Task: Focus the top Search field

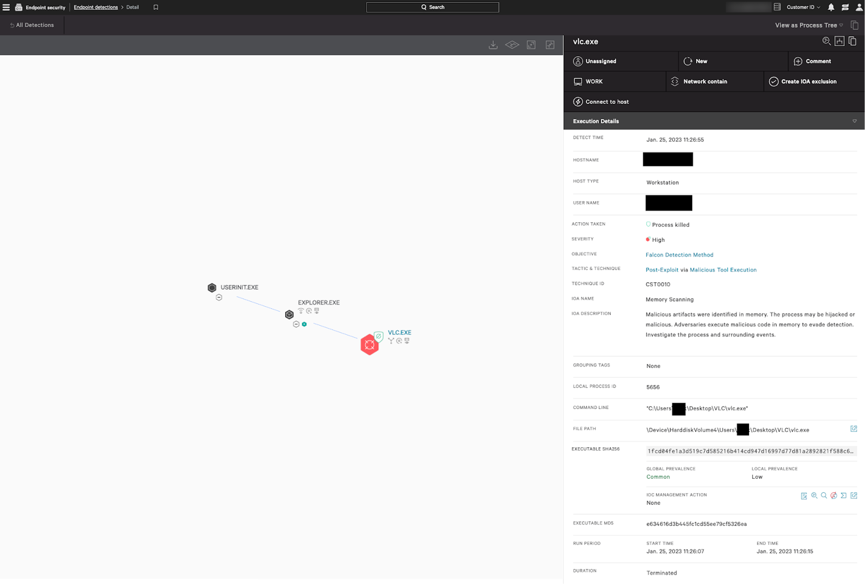Action: [x=432, y=7]
